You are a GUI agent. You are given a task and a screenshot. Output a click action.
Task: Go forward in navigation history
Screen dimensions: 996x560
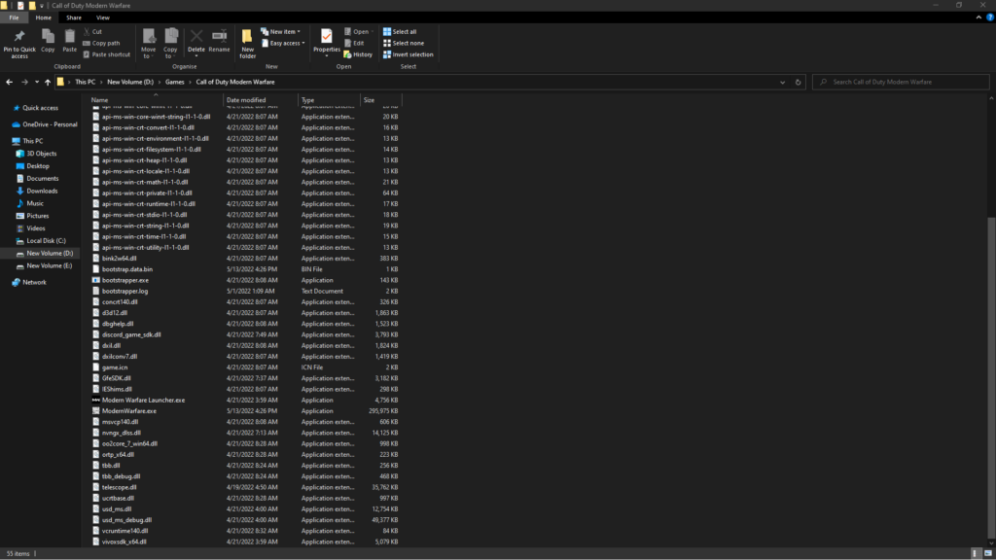24,82
